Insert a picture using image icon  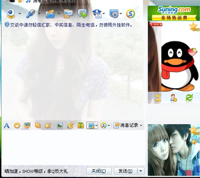pyautogui.click(x=60, y=126)
